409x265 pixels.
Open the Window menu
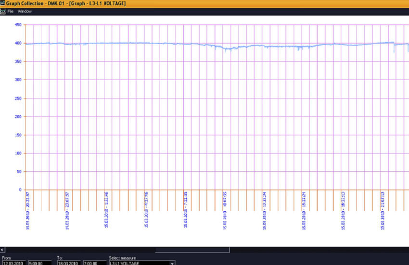[x=25, y=11]
